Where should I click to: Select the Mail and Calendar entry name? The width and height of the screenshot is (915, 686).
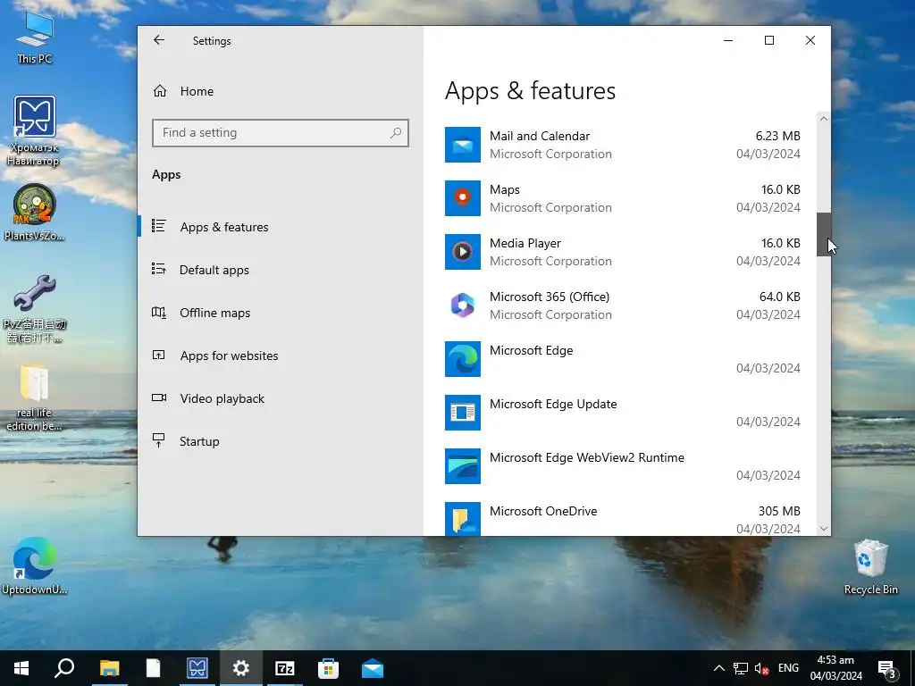[539, 136]
